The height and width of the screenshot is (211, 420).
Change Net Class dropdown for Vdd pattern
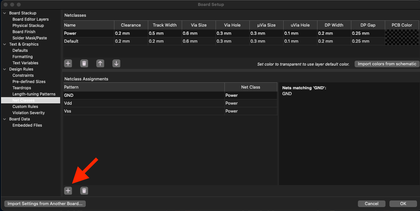point(251,103)
